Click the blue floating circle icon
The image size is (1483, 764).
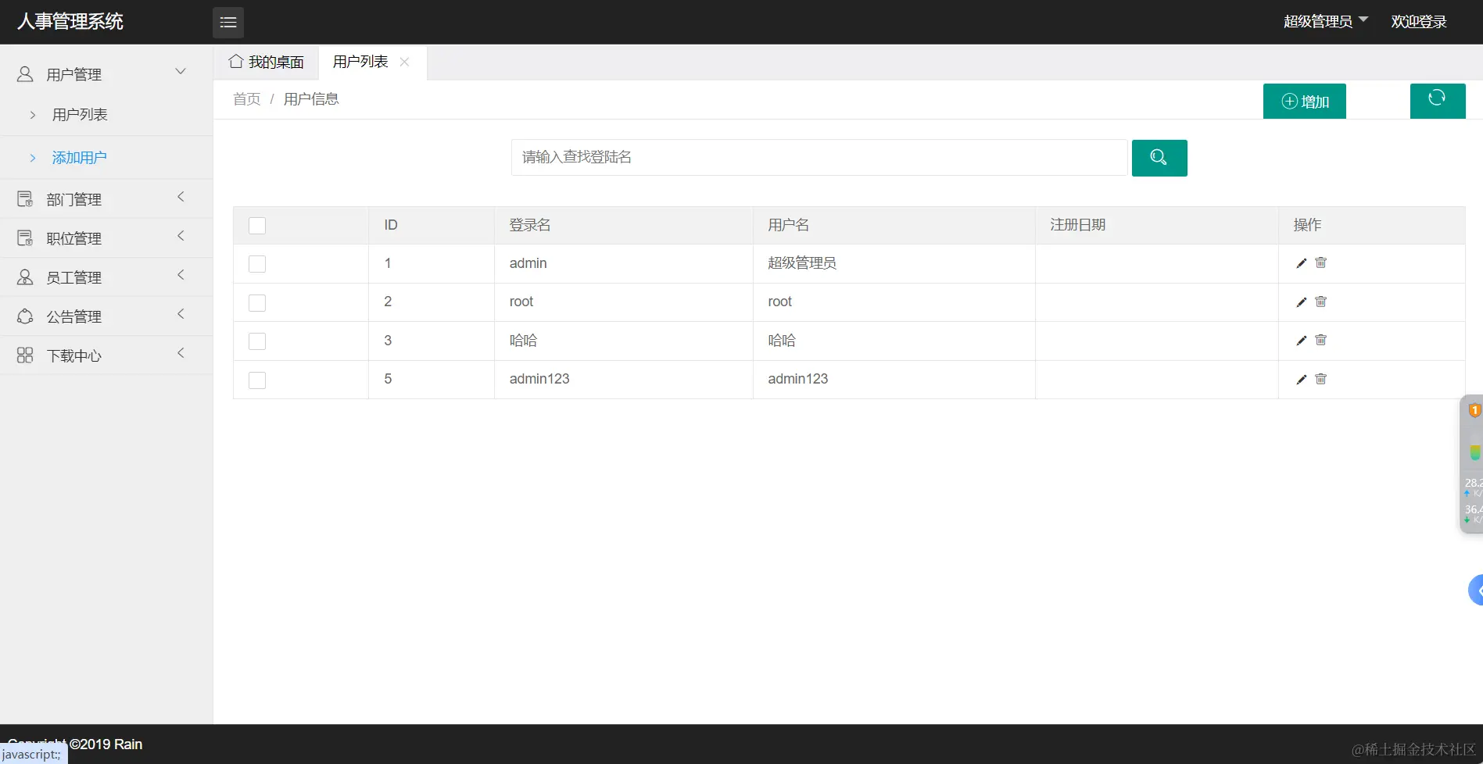click(1476, 590)
